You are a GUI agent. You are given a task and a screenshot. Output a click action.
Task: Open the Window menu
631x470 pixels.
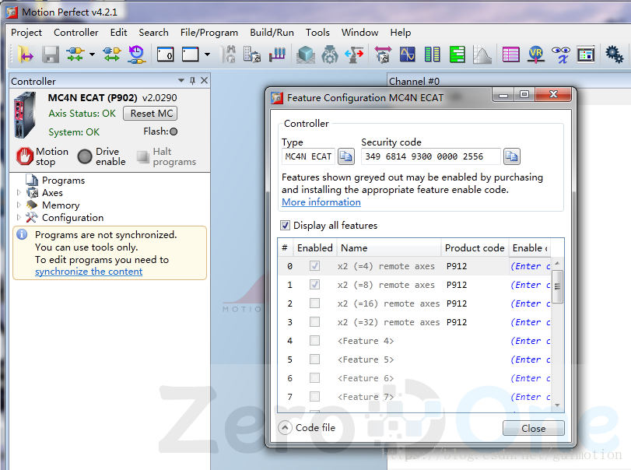tap(359, 33)
